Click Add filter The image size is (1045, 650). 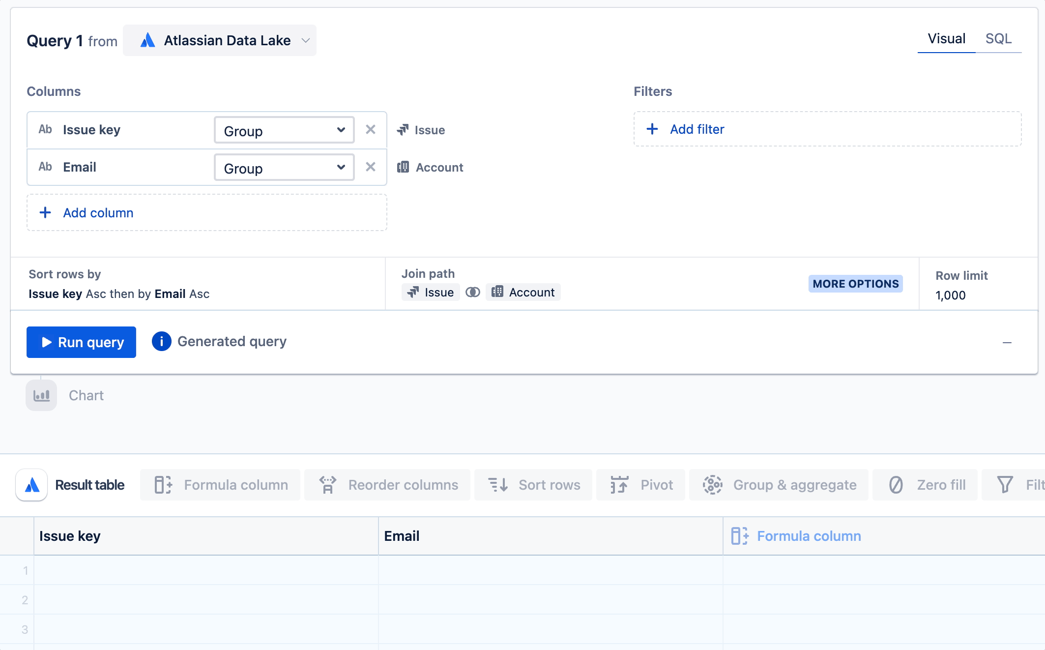point(697,129)
